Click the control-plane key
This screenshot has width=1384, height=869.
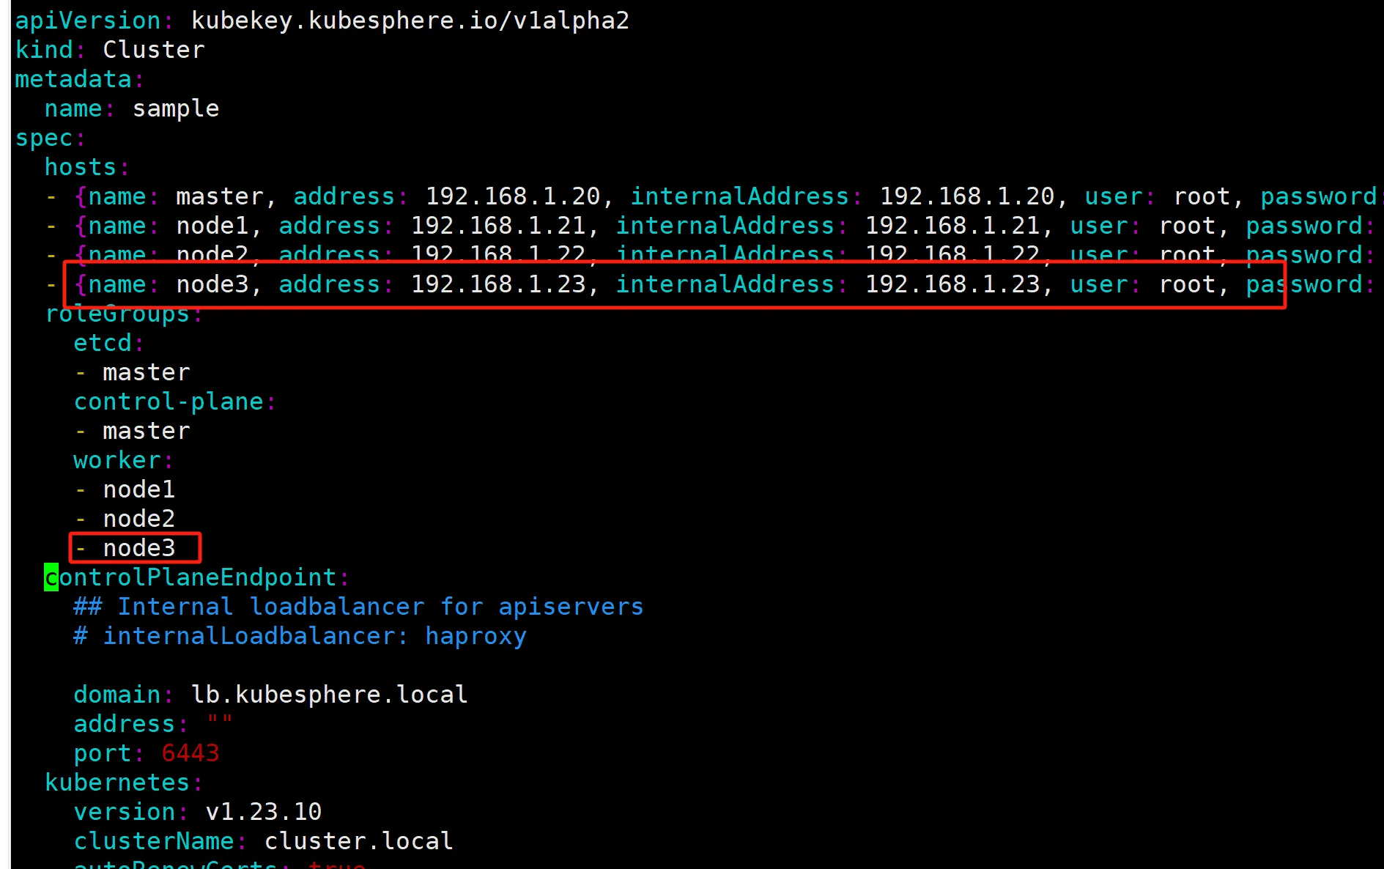[x=169, y=402]
